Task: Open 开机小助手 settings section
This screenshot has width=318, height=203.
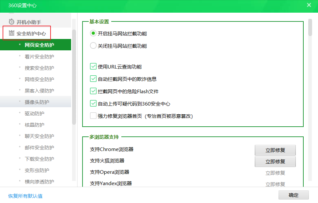Action: 36,22
